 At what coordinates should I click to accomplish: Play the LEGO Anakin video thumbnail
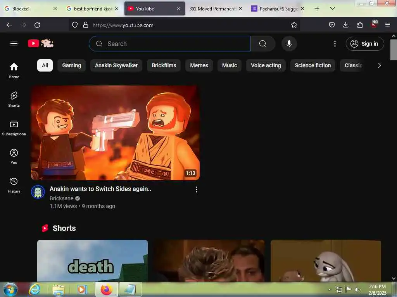tap(115, 133)
